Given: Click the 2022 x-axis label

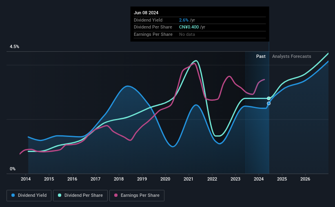Looking at the screenshot, I should point(212,179).
